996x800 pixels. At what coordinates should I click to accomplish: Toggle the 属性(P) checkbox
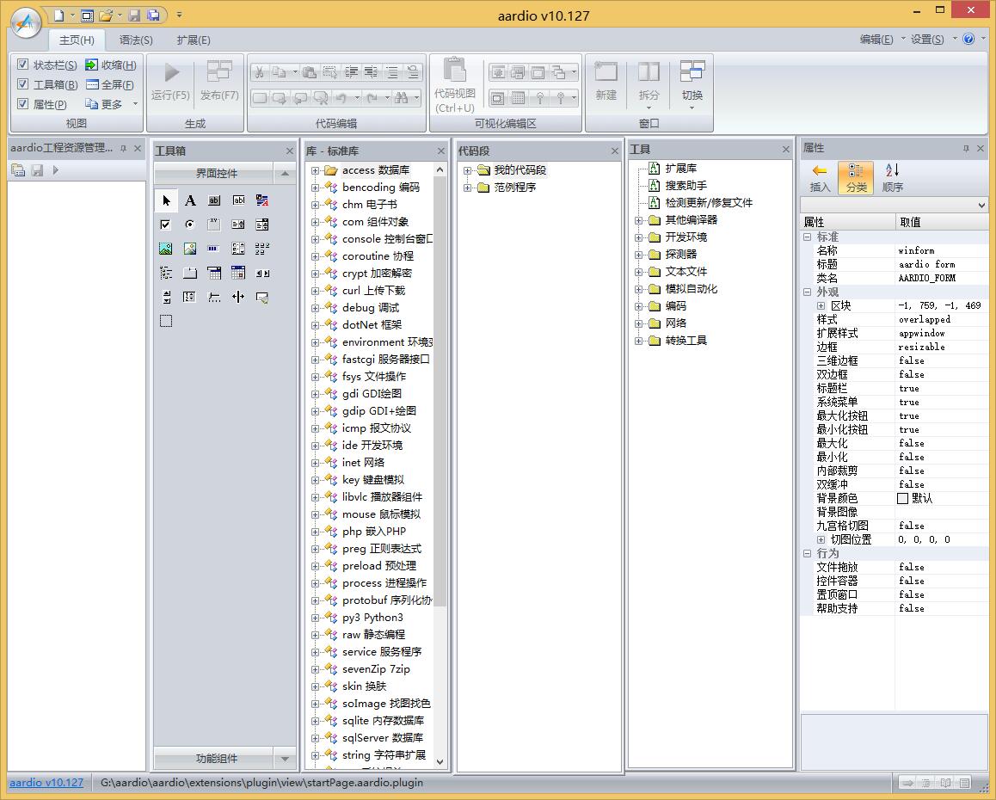pos(23,103)
